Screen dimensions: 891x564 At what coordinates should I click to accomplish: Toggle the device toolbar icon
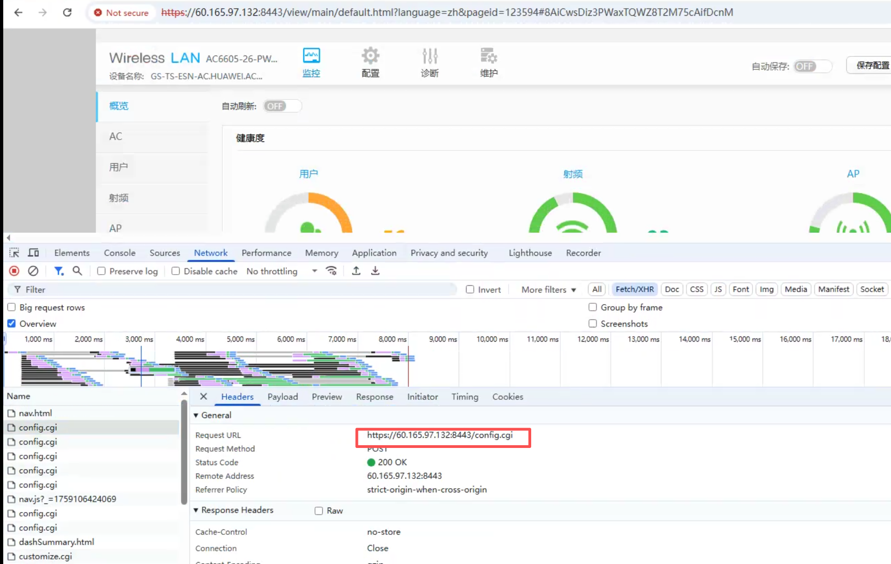[x=33, y=253]
